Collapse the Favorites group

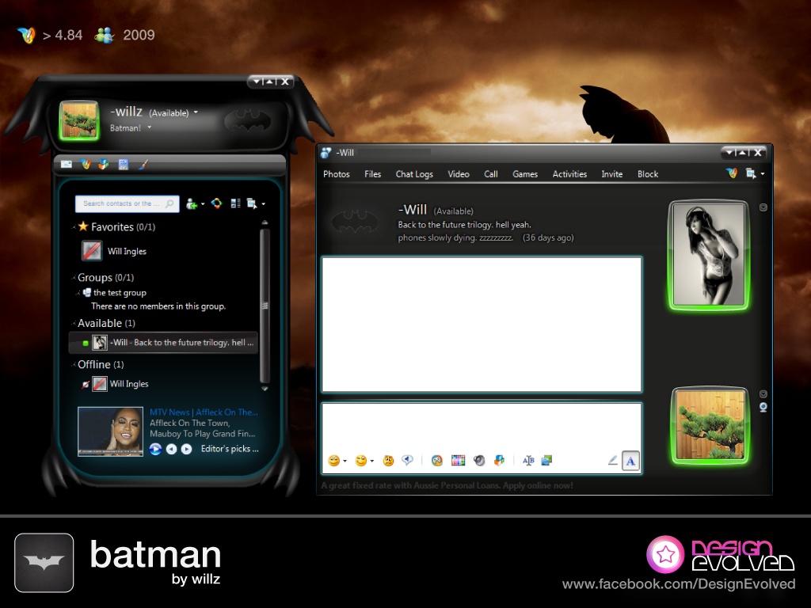tap(74, 227)
